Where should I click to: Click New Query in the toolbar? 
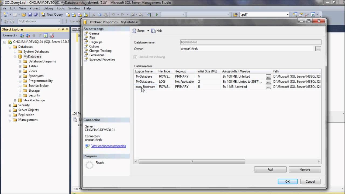pyautogui.click(x=52, y=15)
